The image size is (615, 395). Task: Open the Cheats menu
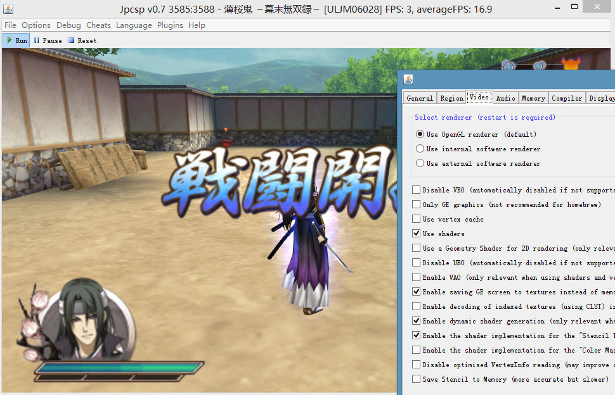(98, 25)
